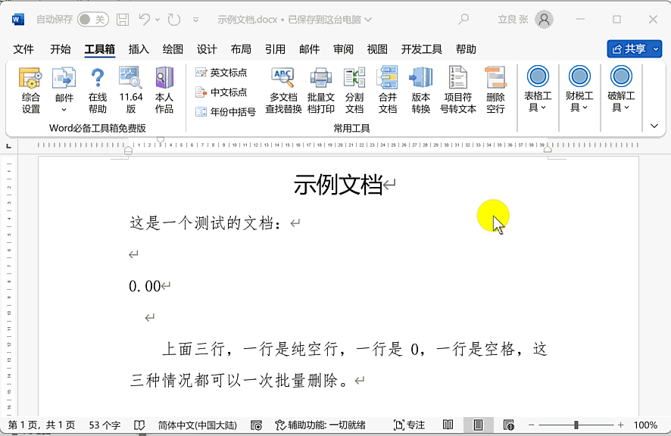
Task: Click the 批量文档打印 printer icon
Action: point(321,90)
